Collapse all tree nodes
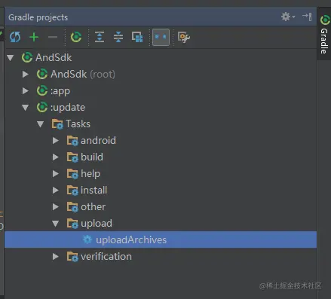 click(118, 37)
